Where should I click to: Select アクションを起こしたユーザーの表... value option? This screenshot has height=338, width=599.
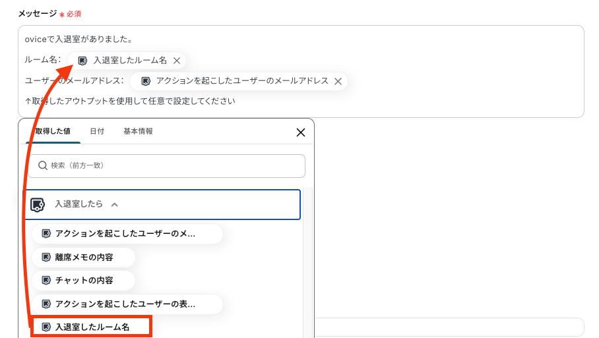(127, 304)
